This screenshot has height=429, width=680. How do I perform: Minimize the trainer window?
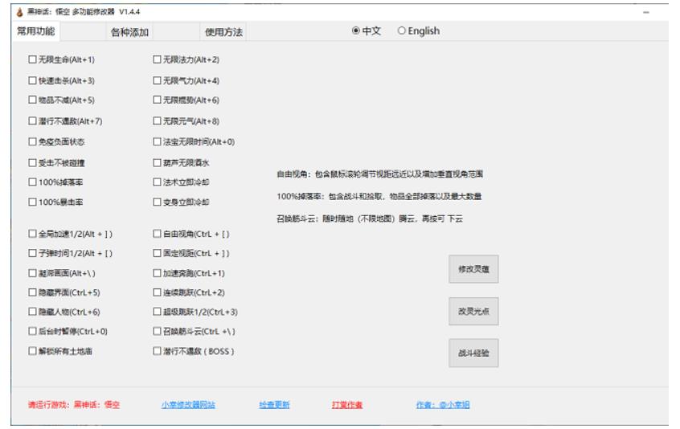tap(646, 12)
